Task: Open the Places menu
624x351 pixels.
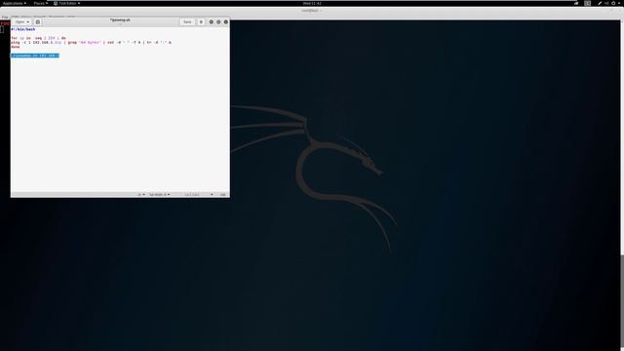Action: (x=41, y=3)
